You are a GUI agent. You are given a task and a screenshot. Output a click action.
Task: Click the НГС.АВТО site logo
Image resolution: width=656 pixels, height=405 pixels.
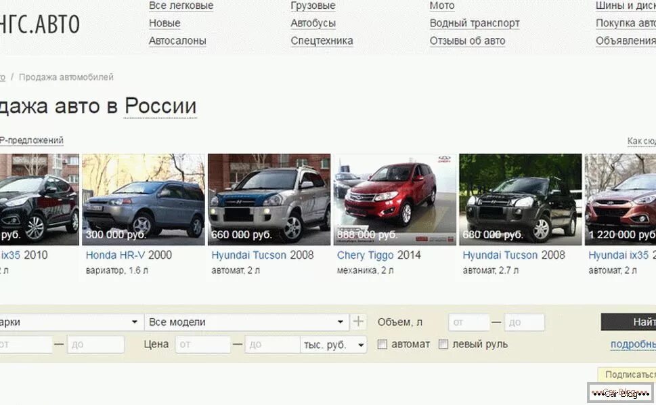(39, 24)
